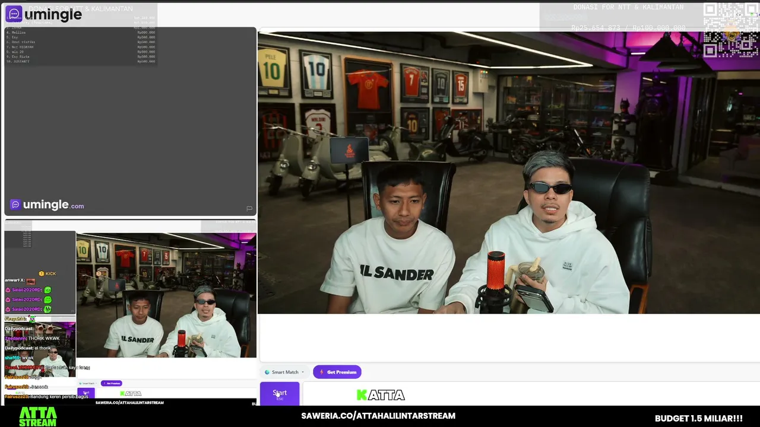
Task: Click the Get Premium button
Action: (x=337, y=372)
